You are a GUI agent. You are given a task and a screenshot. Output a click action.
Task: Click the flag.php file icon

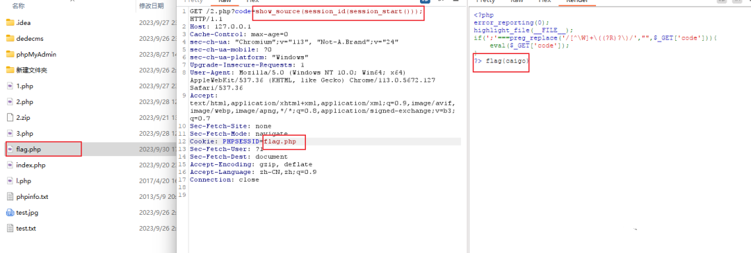pos(10,150)
